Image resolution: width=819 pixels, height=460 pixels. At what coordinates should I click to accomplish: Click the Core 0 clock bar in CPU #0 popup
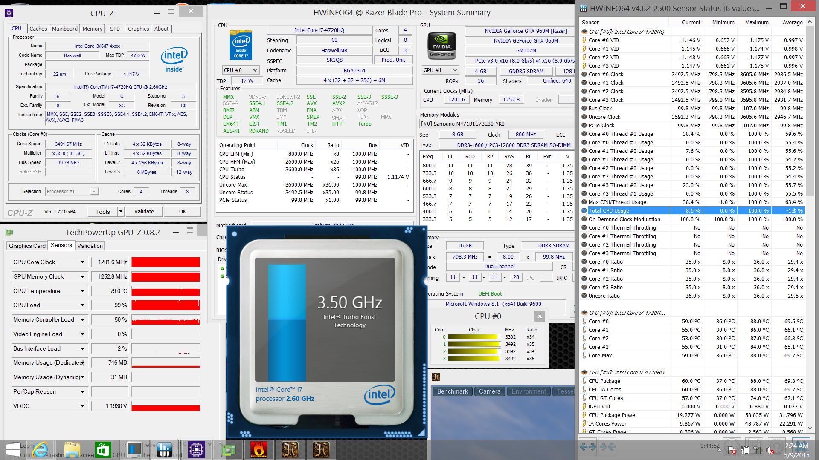[474, 337]
